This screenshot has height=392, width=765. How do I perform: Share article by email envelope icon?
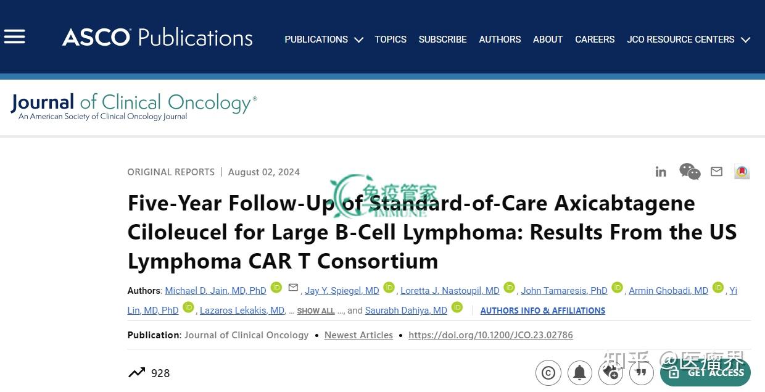[x=716, y=172]
